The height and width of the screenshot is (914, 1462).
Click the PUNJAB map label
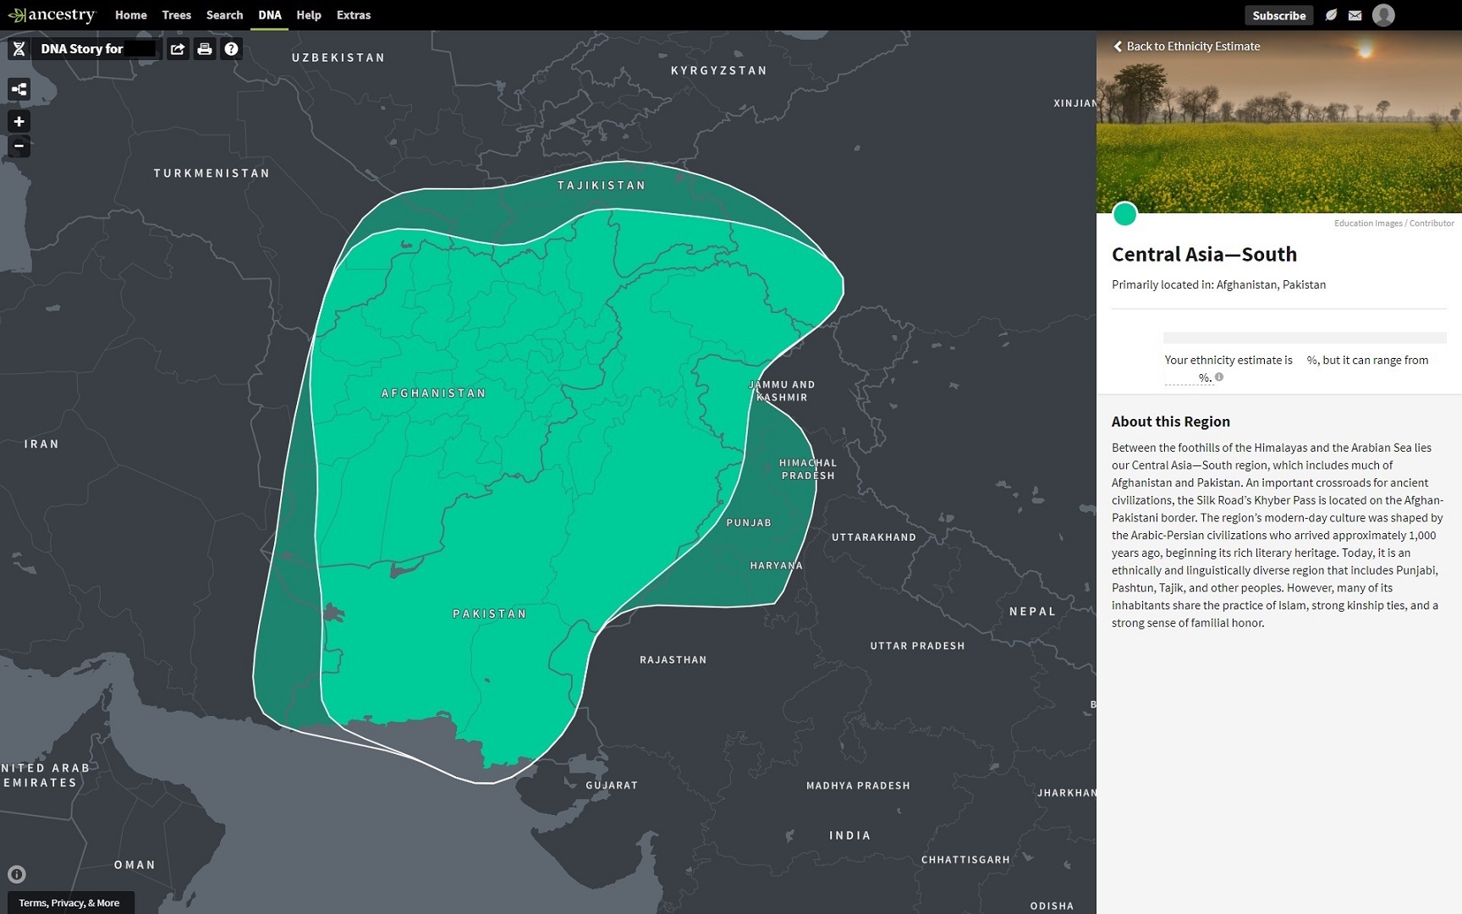point(749,523)
